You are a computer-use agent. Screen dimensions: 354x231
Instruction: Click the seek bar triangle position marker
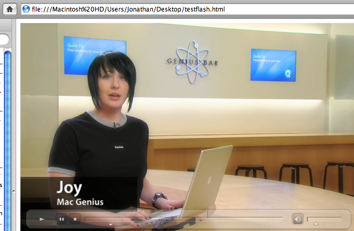tap(110, 224)
